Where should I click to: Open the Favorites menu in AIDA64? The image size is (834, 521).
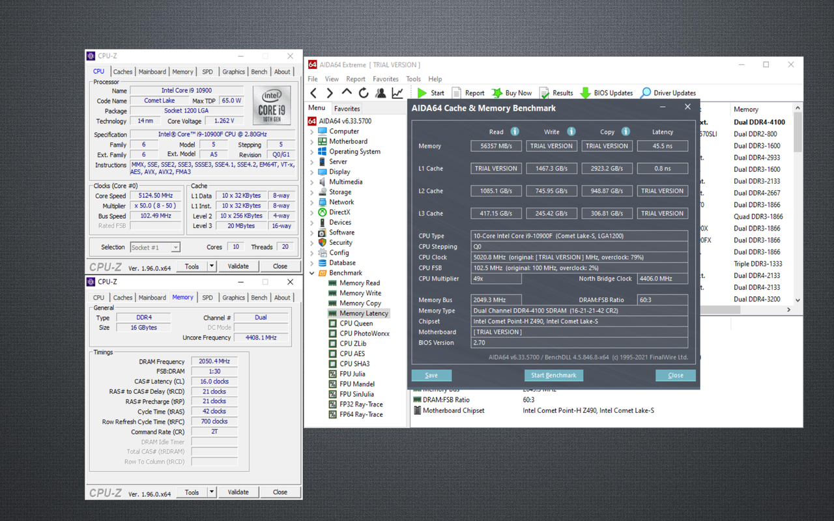[x=385, y=79]
